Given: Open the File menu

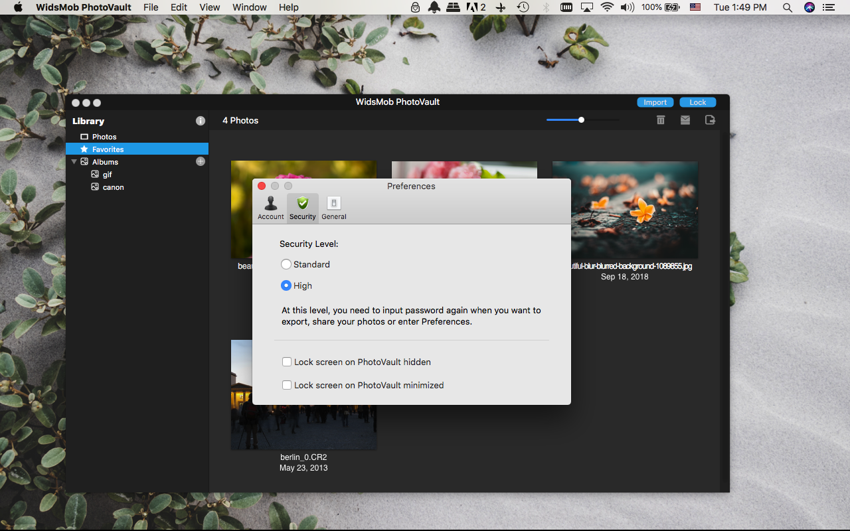Looking at the screenshot, I should pyautogui.click(x=151, y=7).
